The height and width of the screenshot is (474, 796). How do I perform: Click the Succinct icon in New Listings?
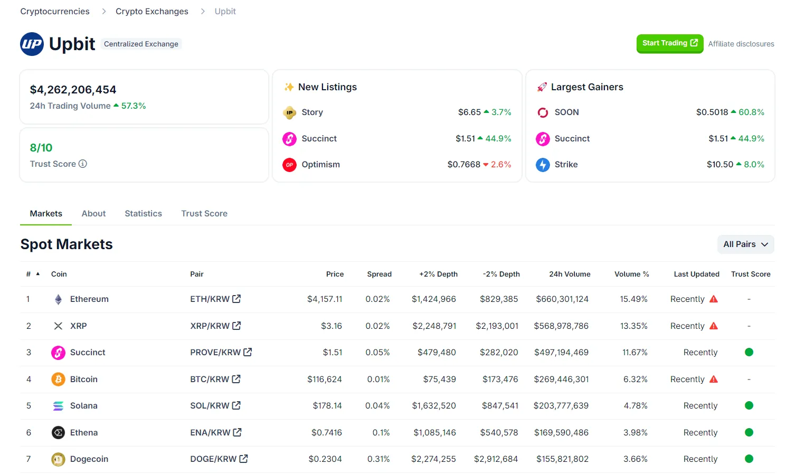289,139
